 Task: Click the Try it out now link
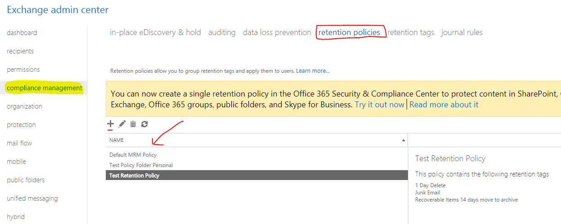(380, 105)
